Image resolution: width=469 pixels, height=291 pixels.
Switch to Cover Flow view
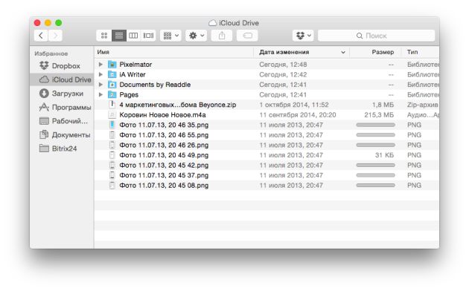click(148, 36)
